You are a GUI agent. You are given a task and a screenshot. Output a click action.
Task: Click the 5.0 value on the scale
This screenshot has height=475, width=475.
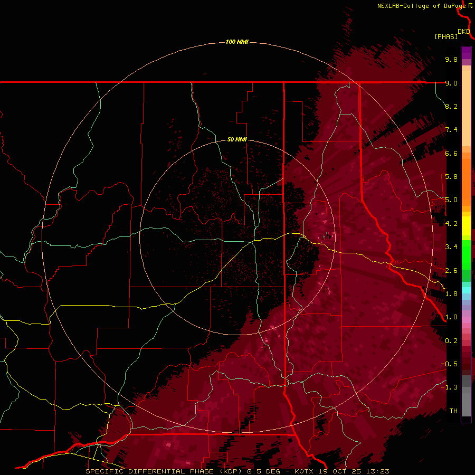(x=451, y=200)
